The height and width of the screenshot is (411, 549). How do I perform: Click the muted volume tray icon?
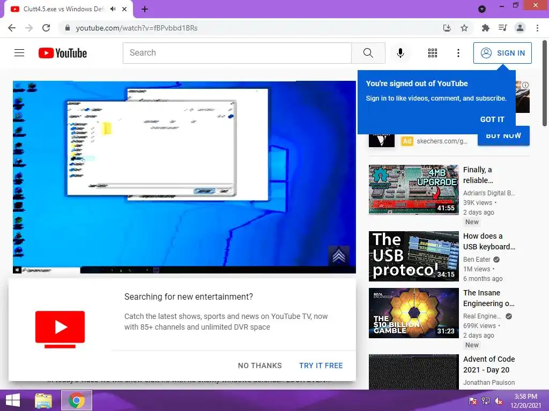pos(498,401)
